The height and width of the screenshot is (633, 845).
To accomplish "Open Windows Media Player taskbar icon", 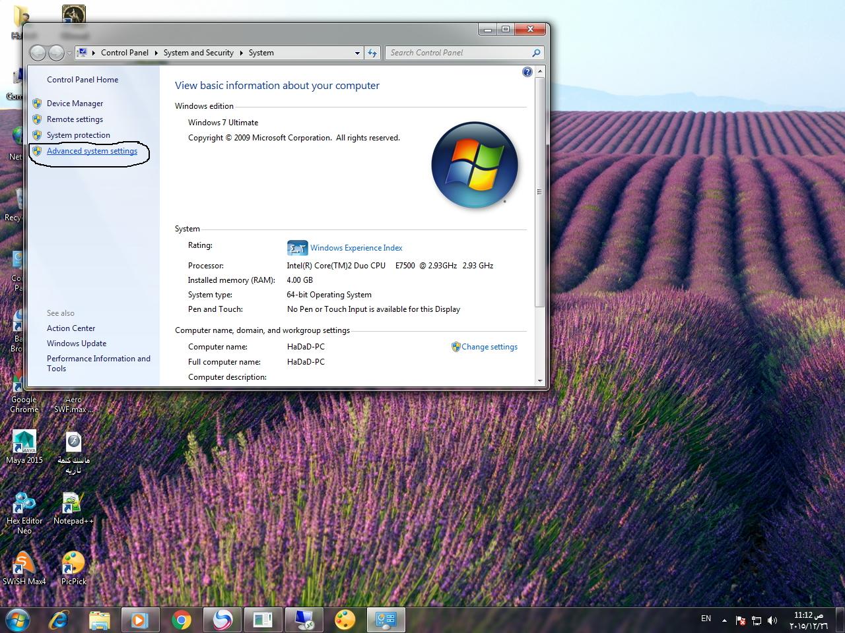I will (140, 620).
